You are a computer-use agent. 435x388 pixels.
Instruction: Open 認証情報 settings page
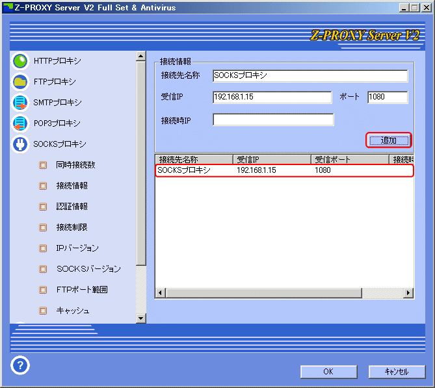(72, 207)
